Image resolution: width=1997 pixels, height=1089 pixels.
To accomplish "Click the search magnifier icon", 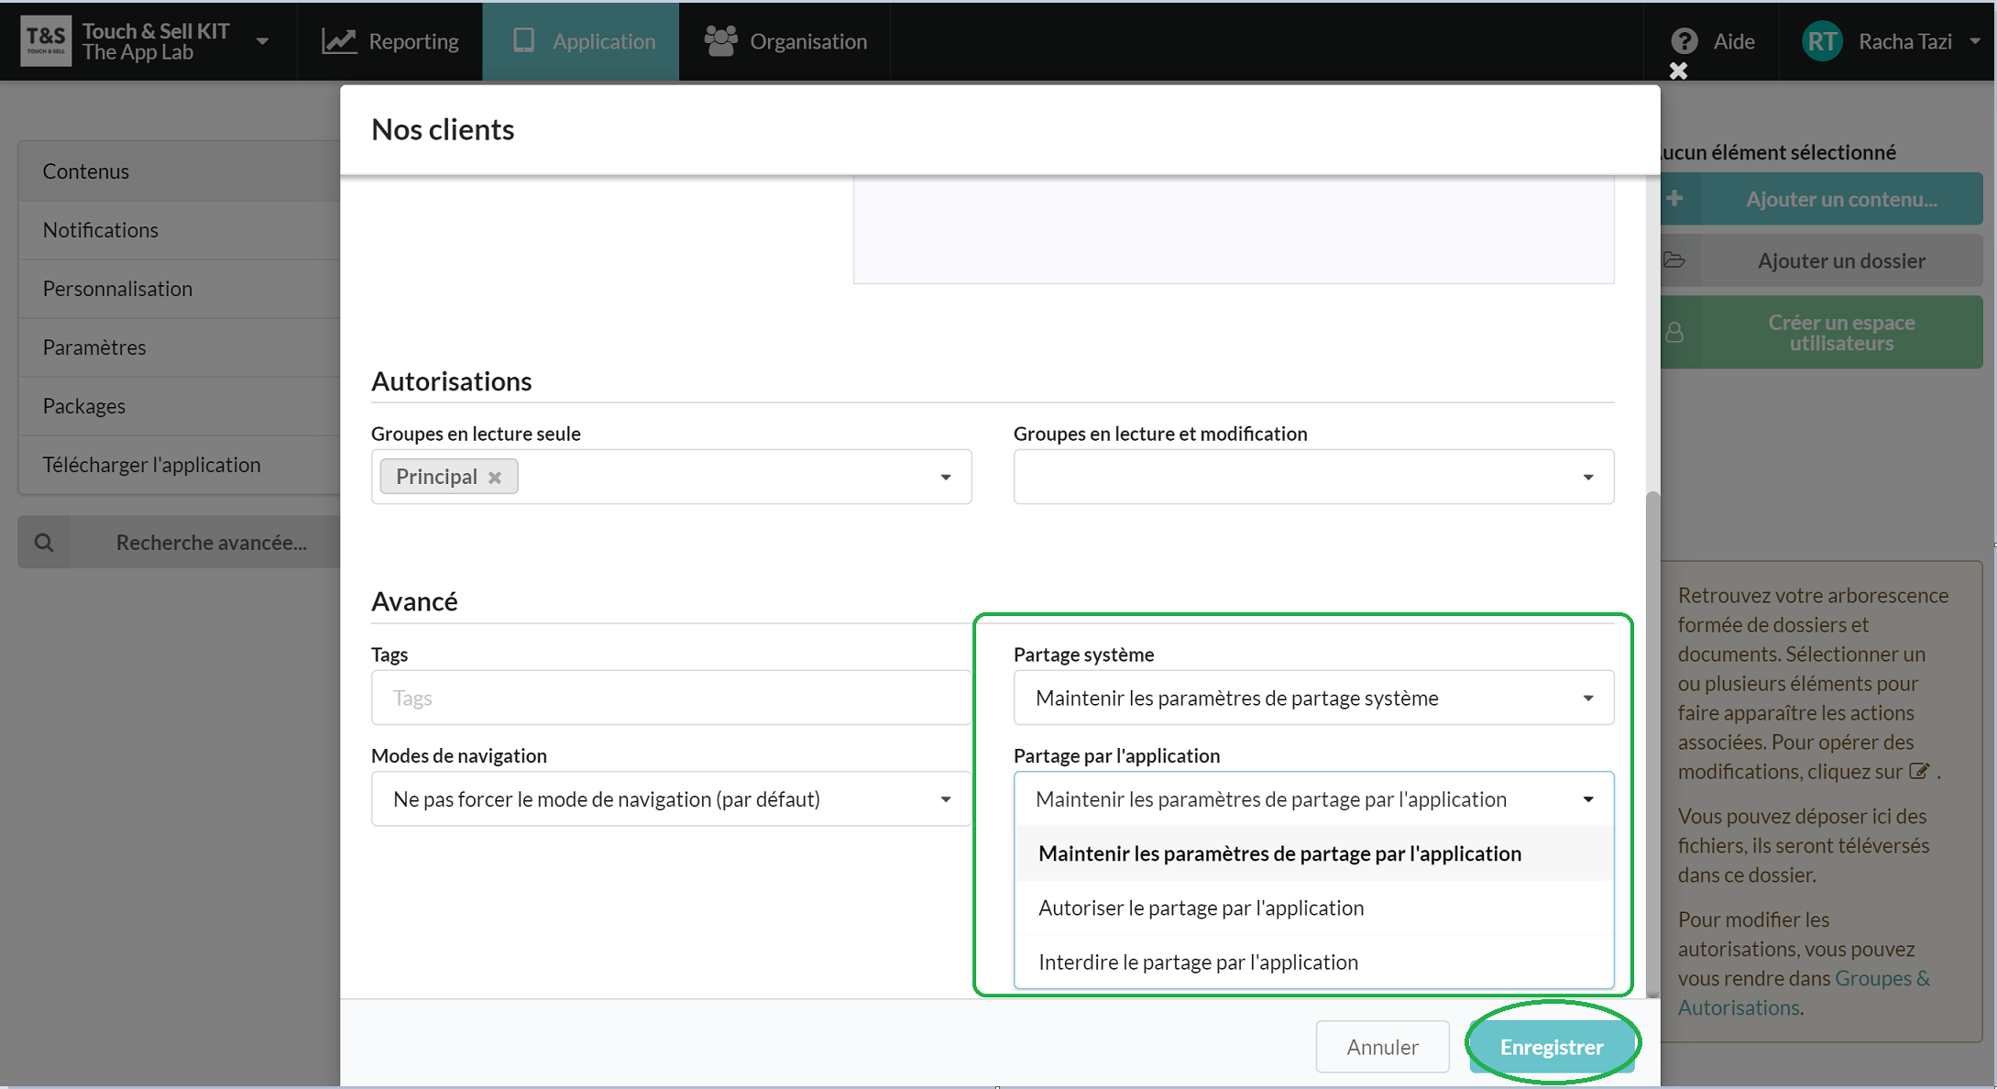I will 44,543.
